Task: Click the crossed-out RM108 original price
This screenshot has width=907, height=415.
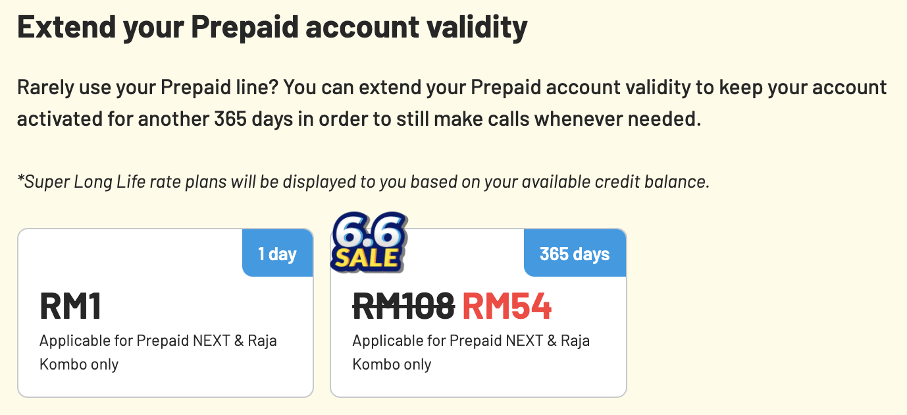Action: [403, 306]
